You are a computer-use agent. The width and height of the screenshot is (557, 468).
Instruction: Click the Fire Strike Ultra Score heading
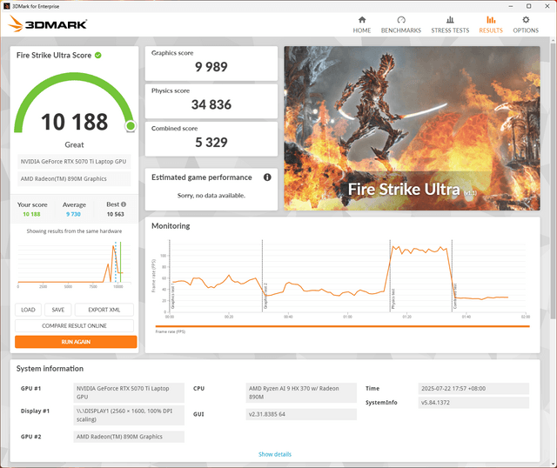(54, 55)
